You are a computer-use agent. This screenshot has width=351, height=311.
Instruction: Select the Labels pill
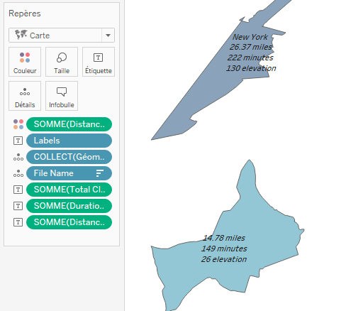(69, 141)
